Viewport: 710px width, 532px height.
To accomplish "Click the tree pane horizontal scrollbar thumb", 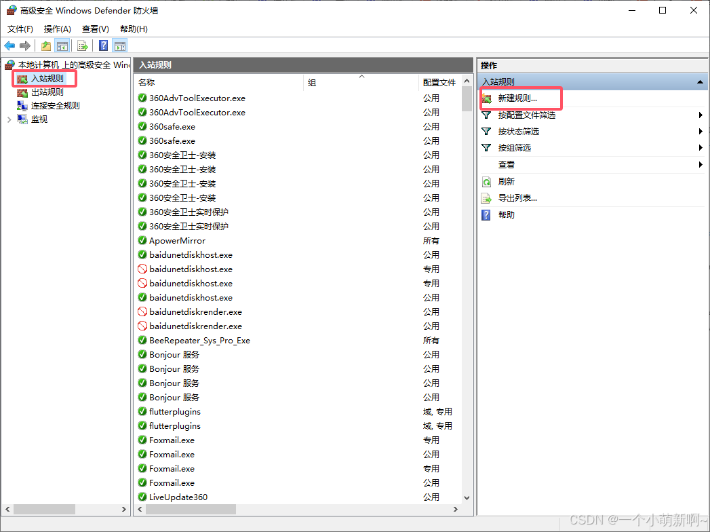I will coord(44,510).
